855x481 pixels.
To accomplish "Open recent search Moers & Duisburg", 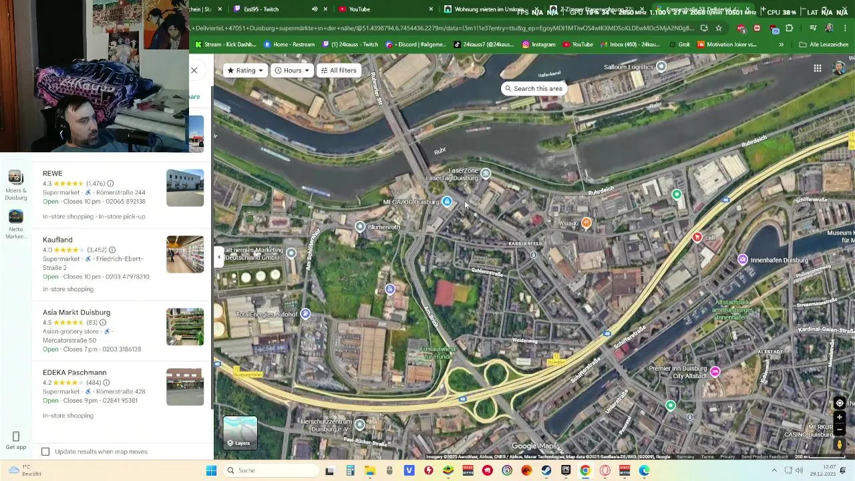I will pyautogui.click(x=16, y=186).
